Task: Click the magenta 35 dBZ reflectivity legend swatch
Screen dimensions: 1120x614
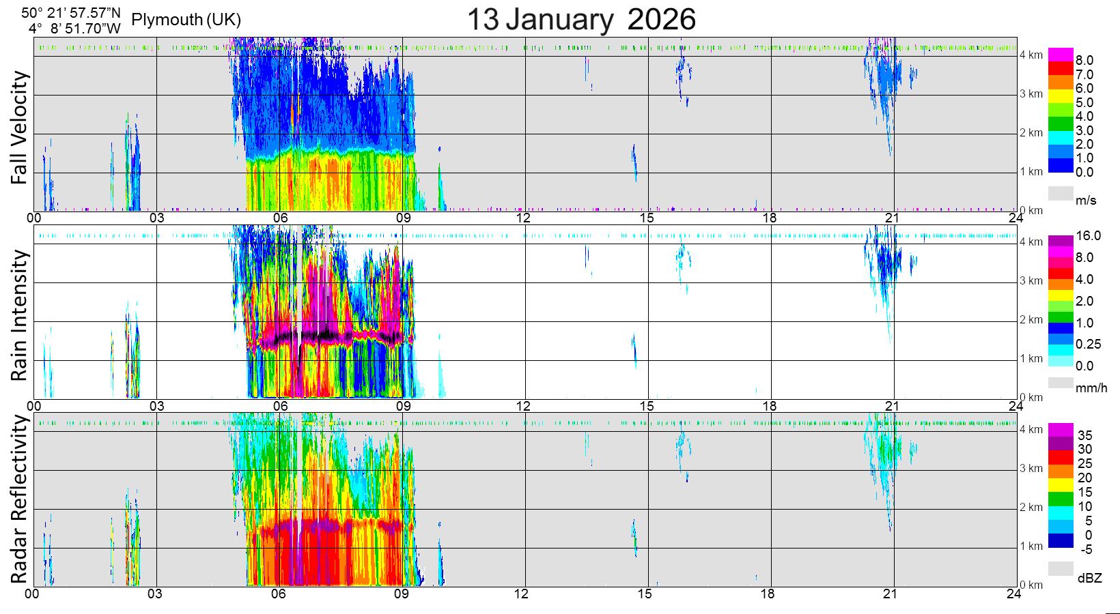Action: [x=1061, y=429]
